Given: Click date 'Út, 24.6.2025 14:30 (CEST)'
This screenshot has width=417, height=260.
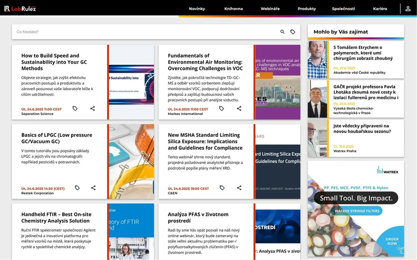Looking at the screenshot, I should click(x=43, y=189).
